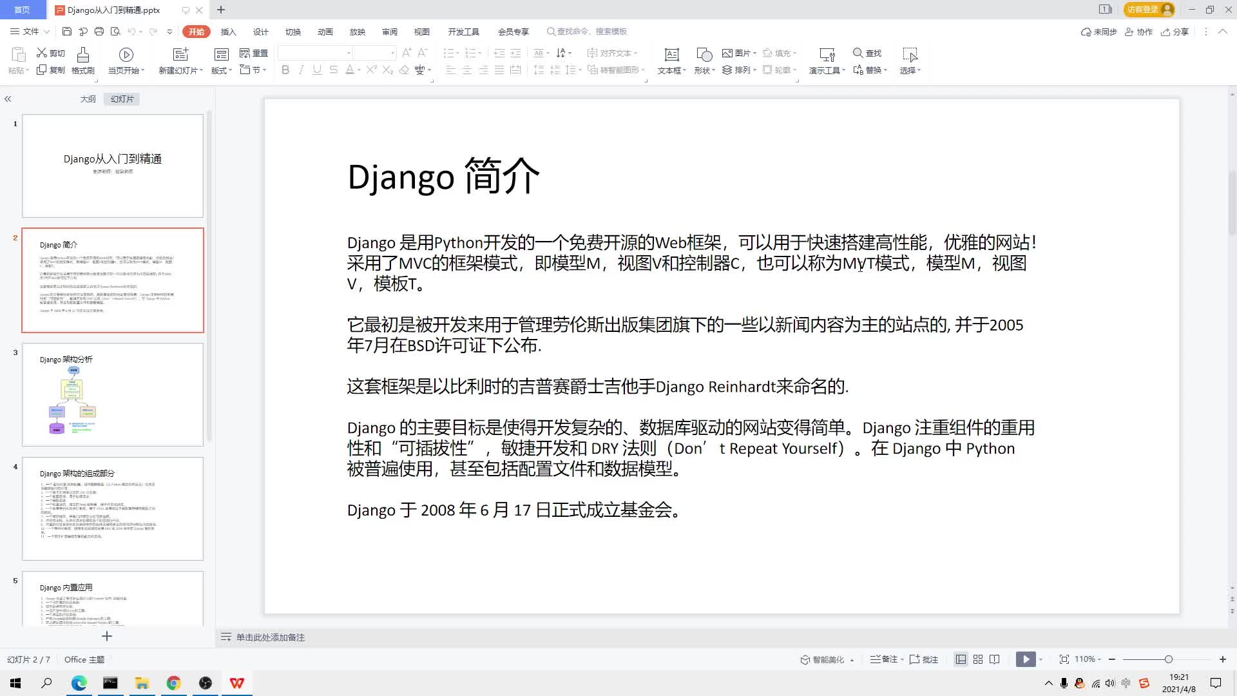1237x696 pixels.
Task: Click the Shapes (形状) icon
Action: click(x=704, y=55)
